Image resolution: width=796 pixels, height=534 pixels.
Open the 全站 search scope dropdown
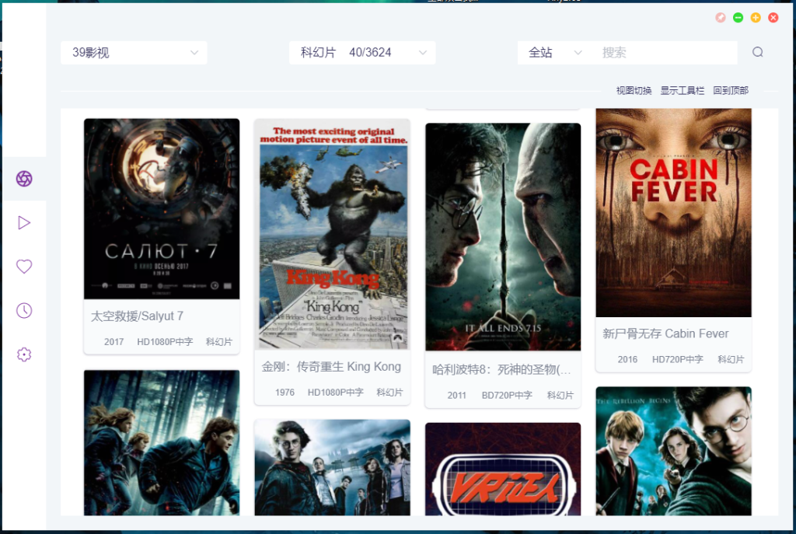[x=555, y=53]
